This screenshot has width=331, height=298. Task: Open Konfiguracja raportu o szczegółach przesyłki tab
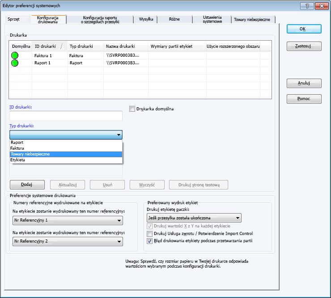tap(100, 20)
